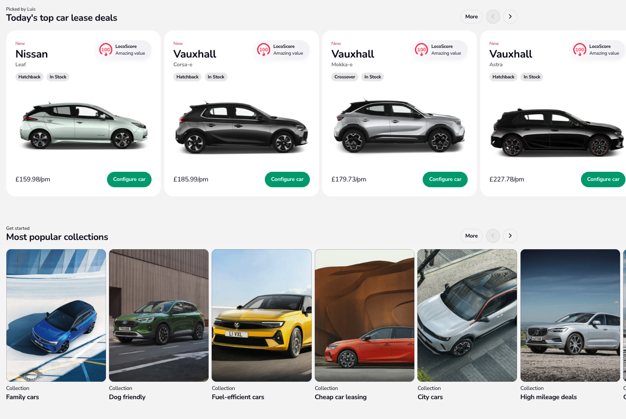Configure the Nissan Leaf car
The image size is (626, 419).
pyautogui.click(x=129, y=180)
